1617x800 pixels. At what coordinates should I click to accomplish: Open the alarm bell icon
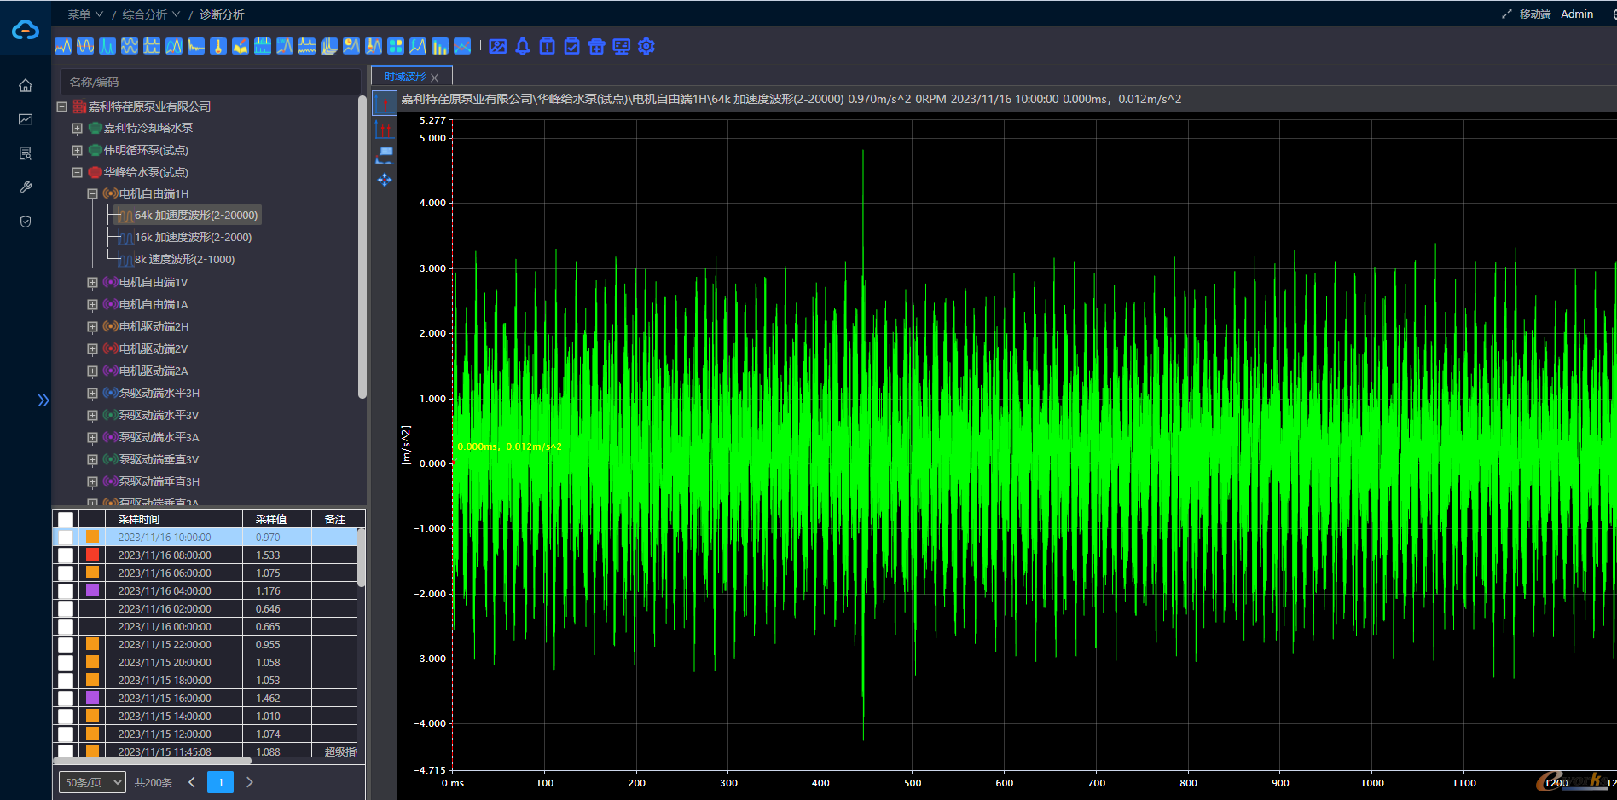click(523, 46)
